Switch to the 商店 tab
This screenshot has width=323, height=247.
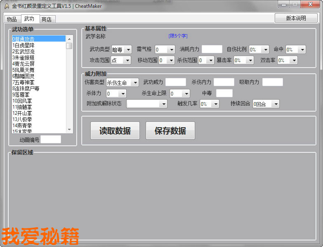click(x=47, y=19)
